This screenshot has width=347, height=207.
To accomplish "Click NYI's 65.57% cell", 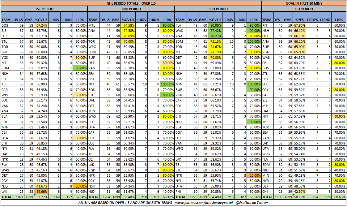I will [128, 84].
